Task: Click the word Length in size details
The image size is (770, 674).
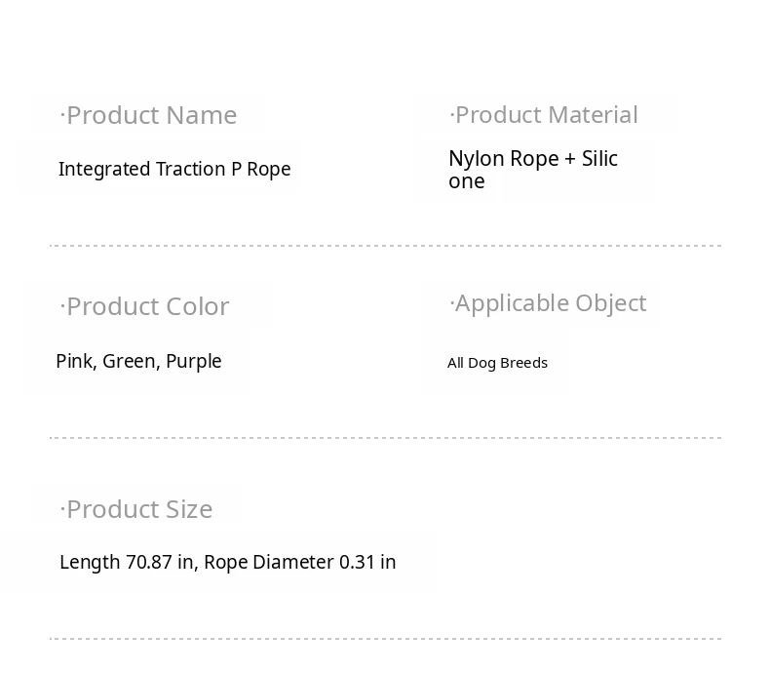Action: point(90,563)
